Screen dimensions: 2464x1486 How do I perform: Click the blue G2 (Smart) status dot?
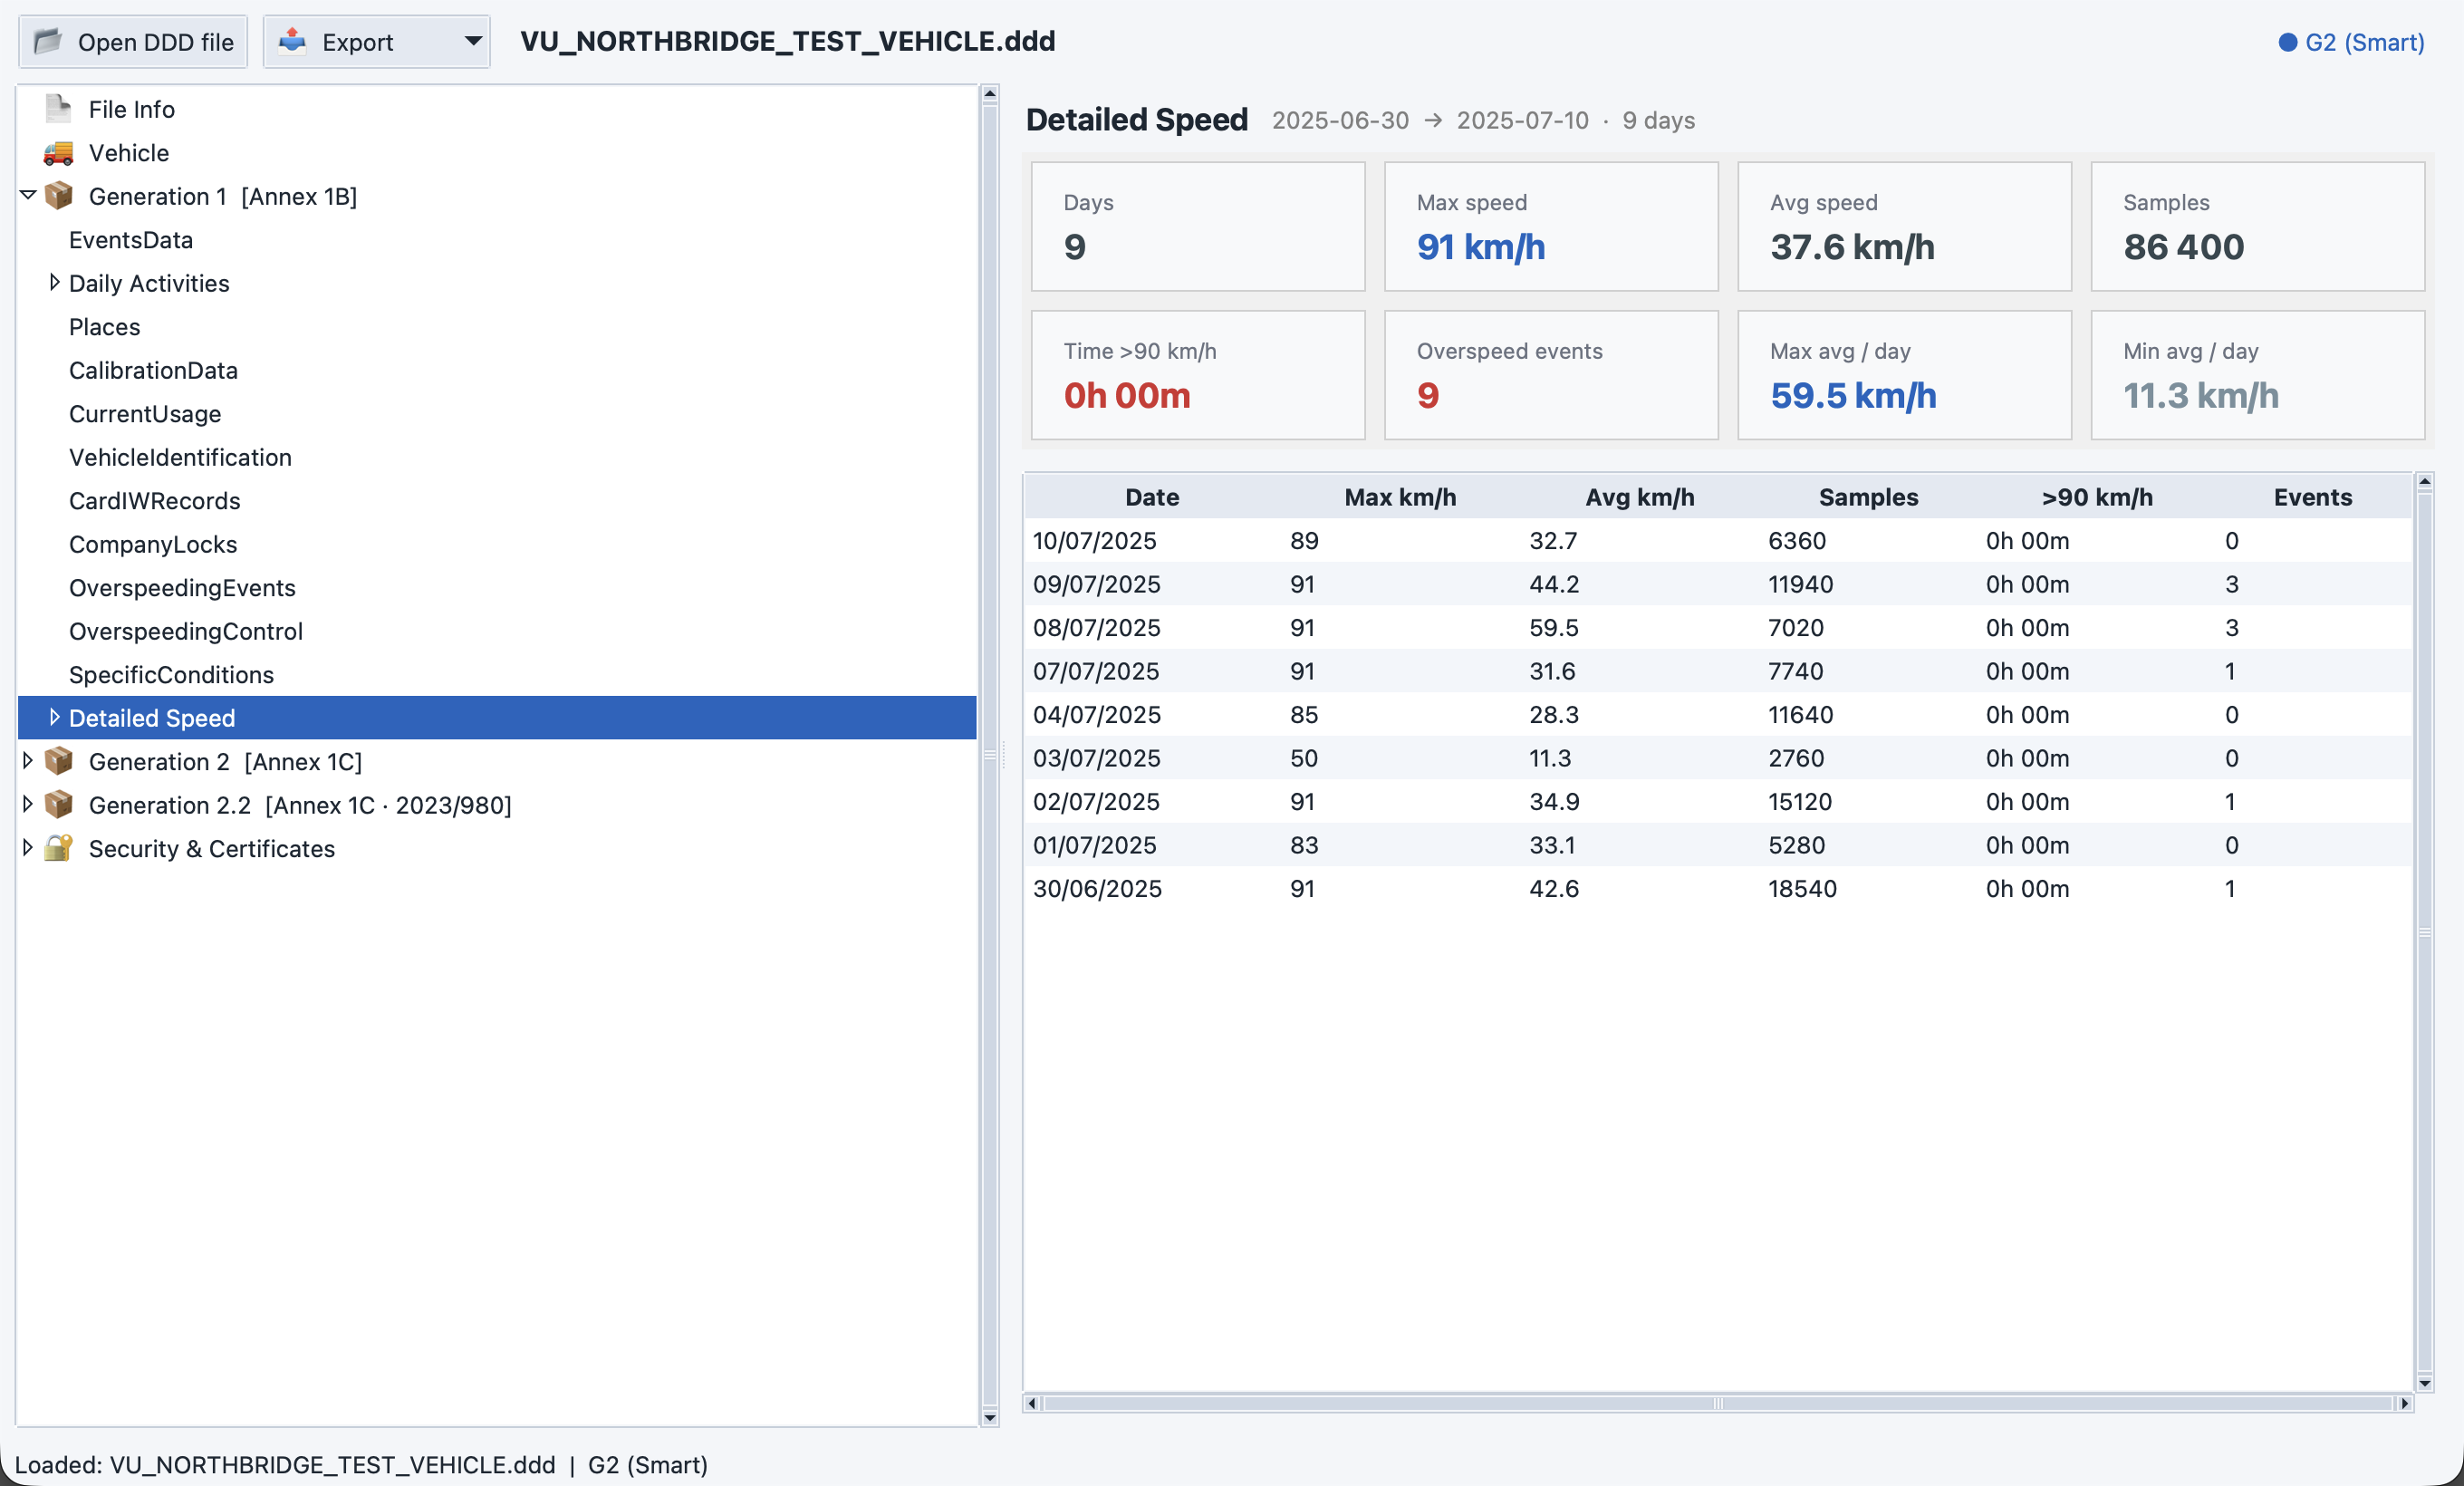point(2287,42)
